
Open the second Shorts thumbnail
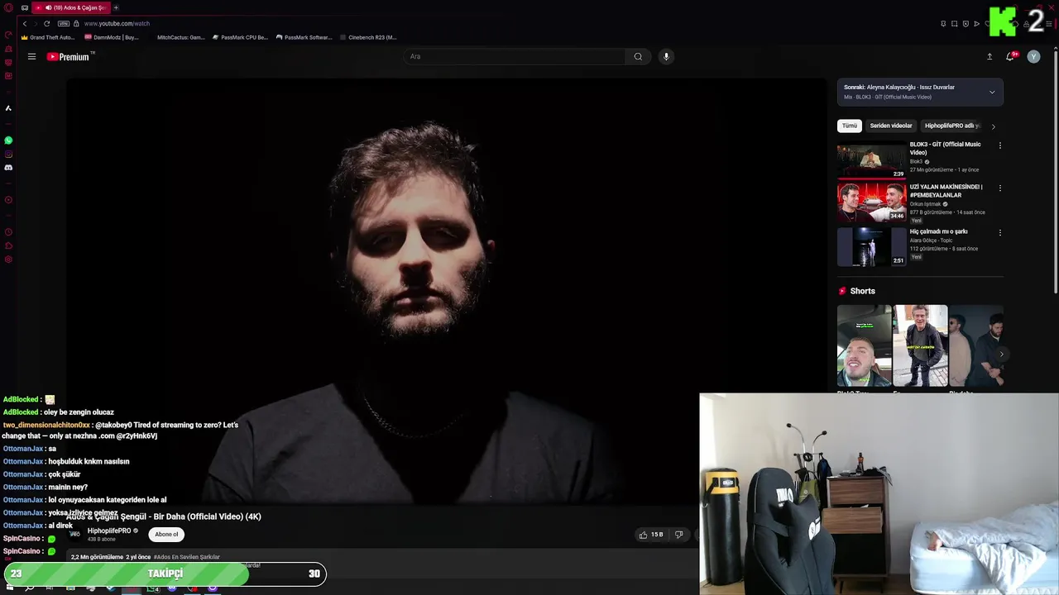point(920,345)
